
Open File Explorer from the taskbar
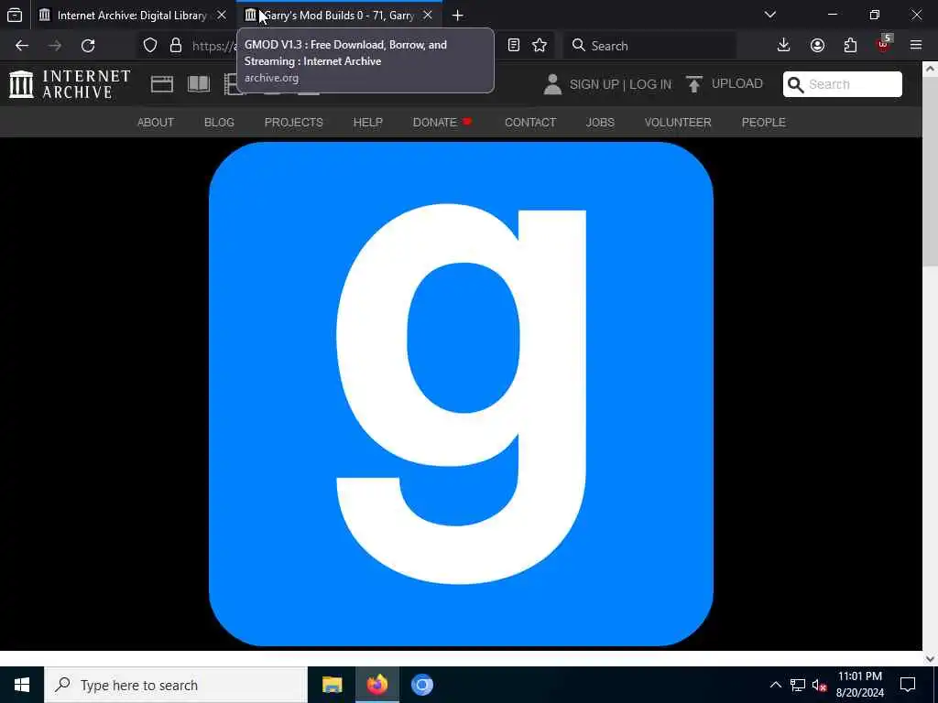pyautogui.click(x=332, y=685)
